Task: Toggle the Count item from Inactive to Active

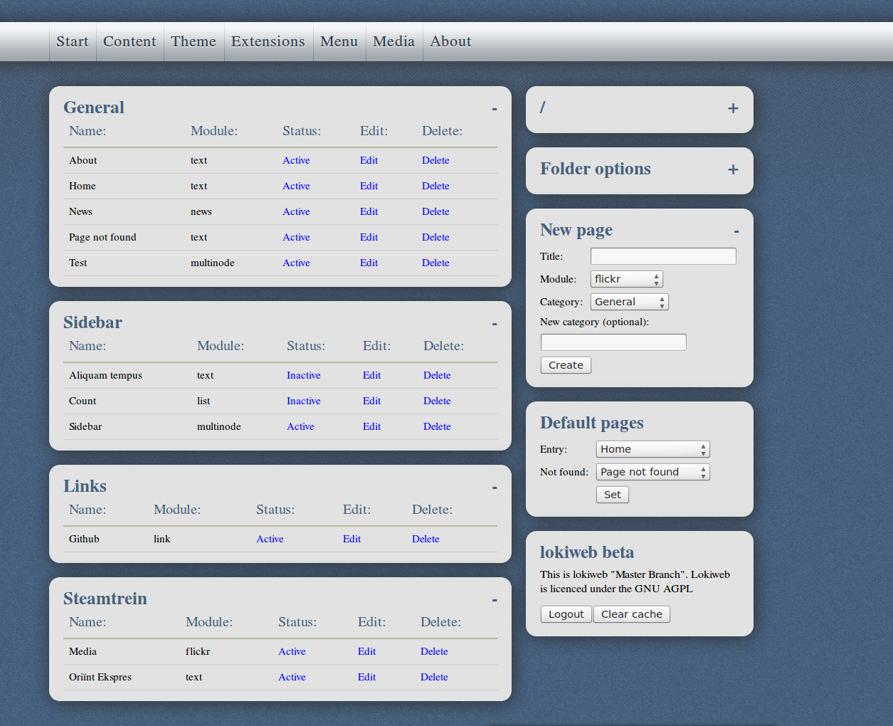Action: tap(303, 401)
